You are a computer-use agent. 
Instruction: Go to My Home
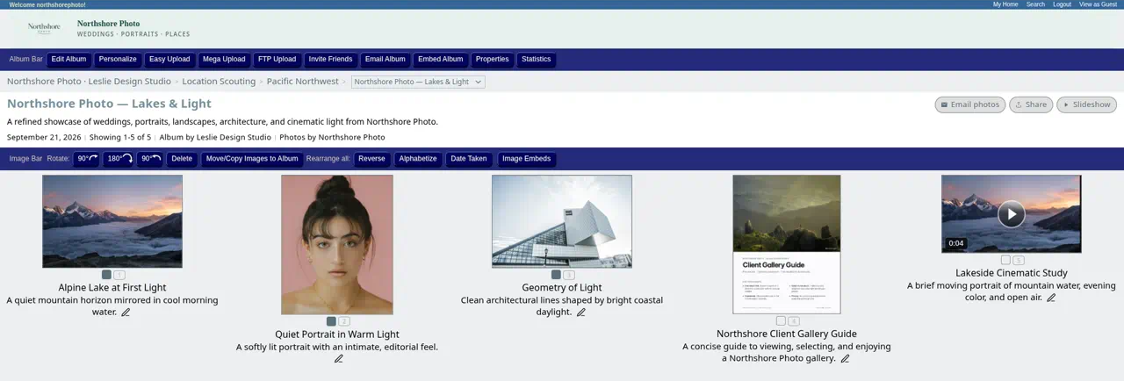pyautogui.click(x=1005, y=4)
